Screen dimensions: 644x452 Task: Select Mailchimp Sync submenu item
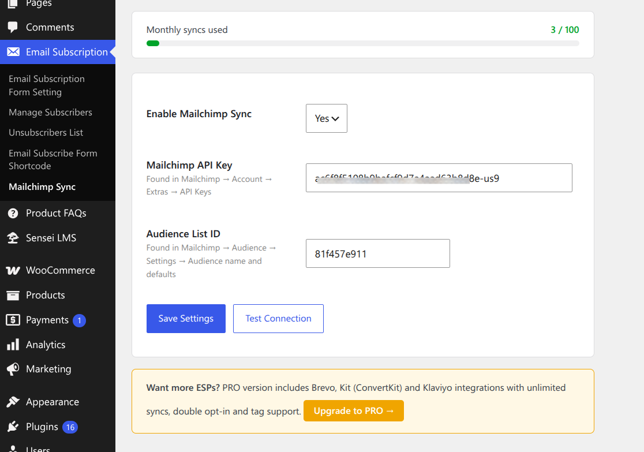pos(42,187)
